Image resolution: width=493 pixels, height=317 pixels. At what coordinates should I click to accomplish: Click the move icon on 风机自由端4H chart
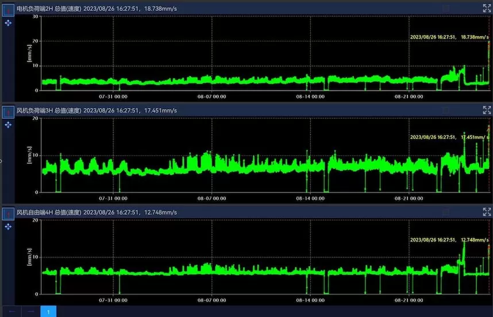pos(8,227)
